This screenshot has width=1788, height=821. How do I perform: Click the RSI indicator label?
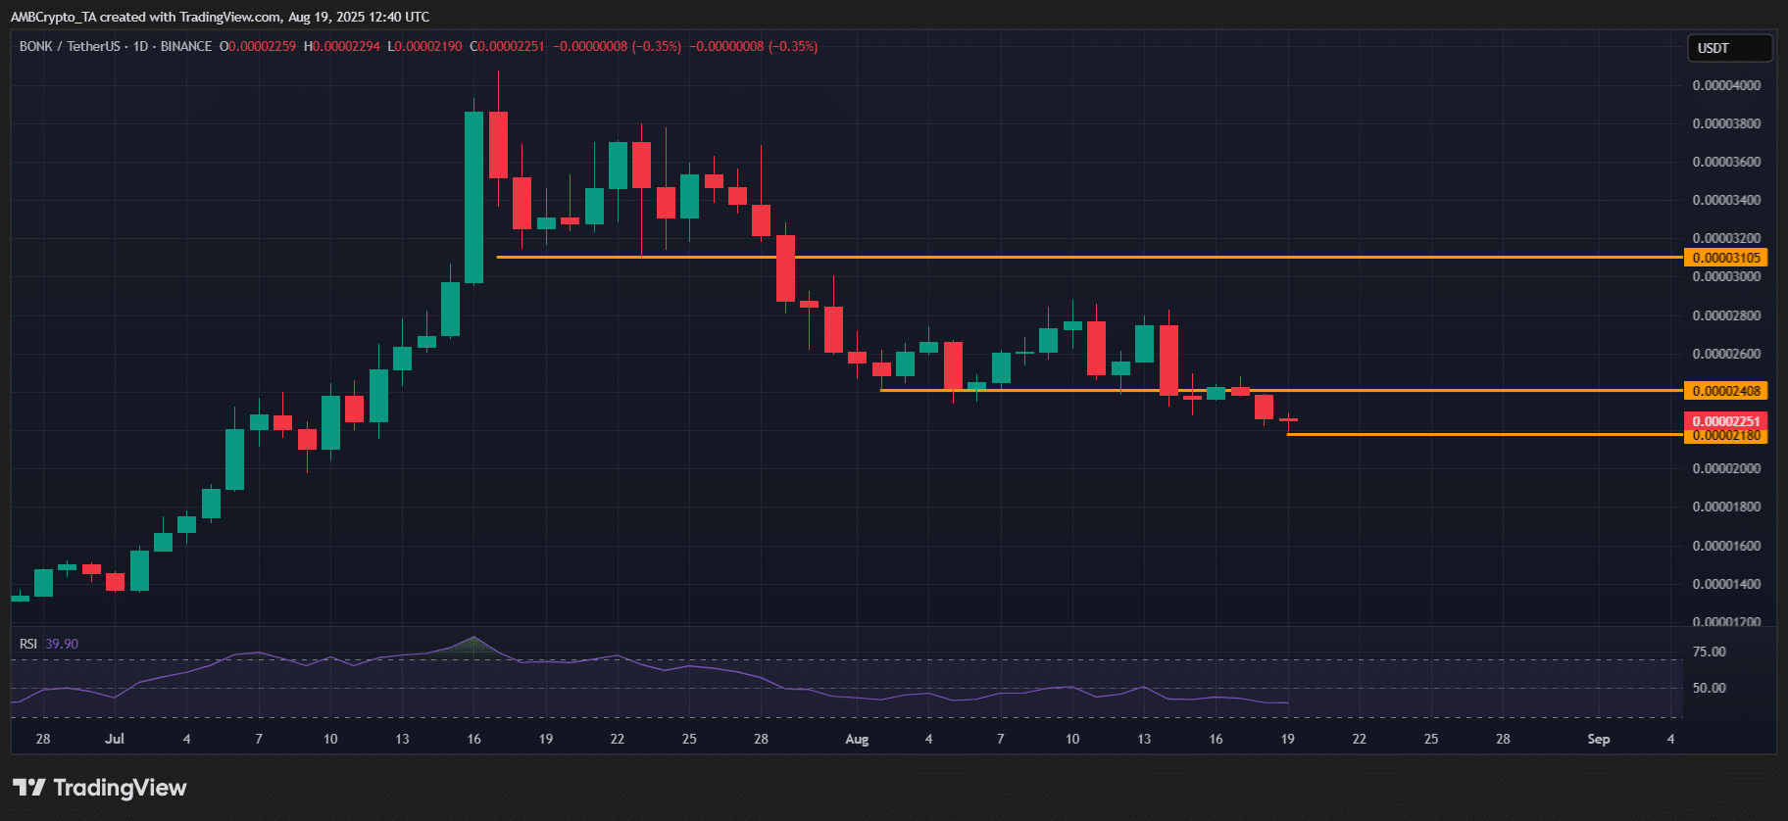tap(28, 644)
